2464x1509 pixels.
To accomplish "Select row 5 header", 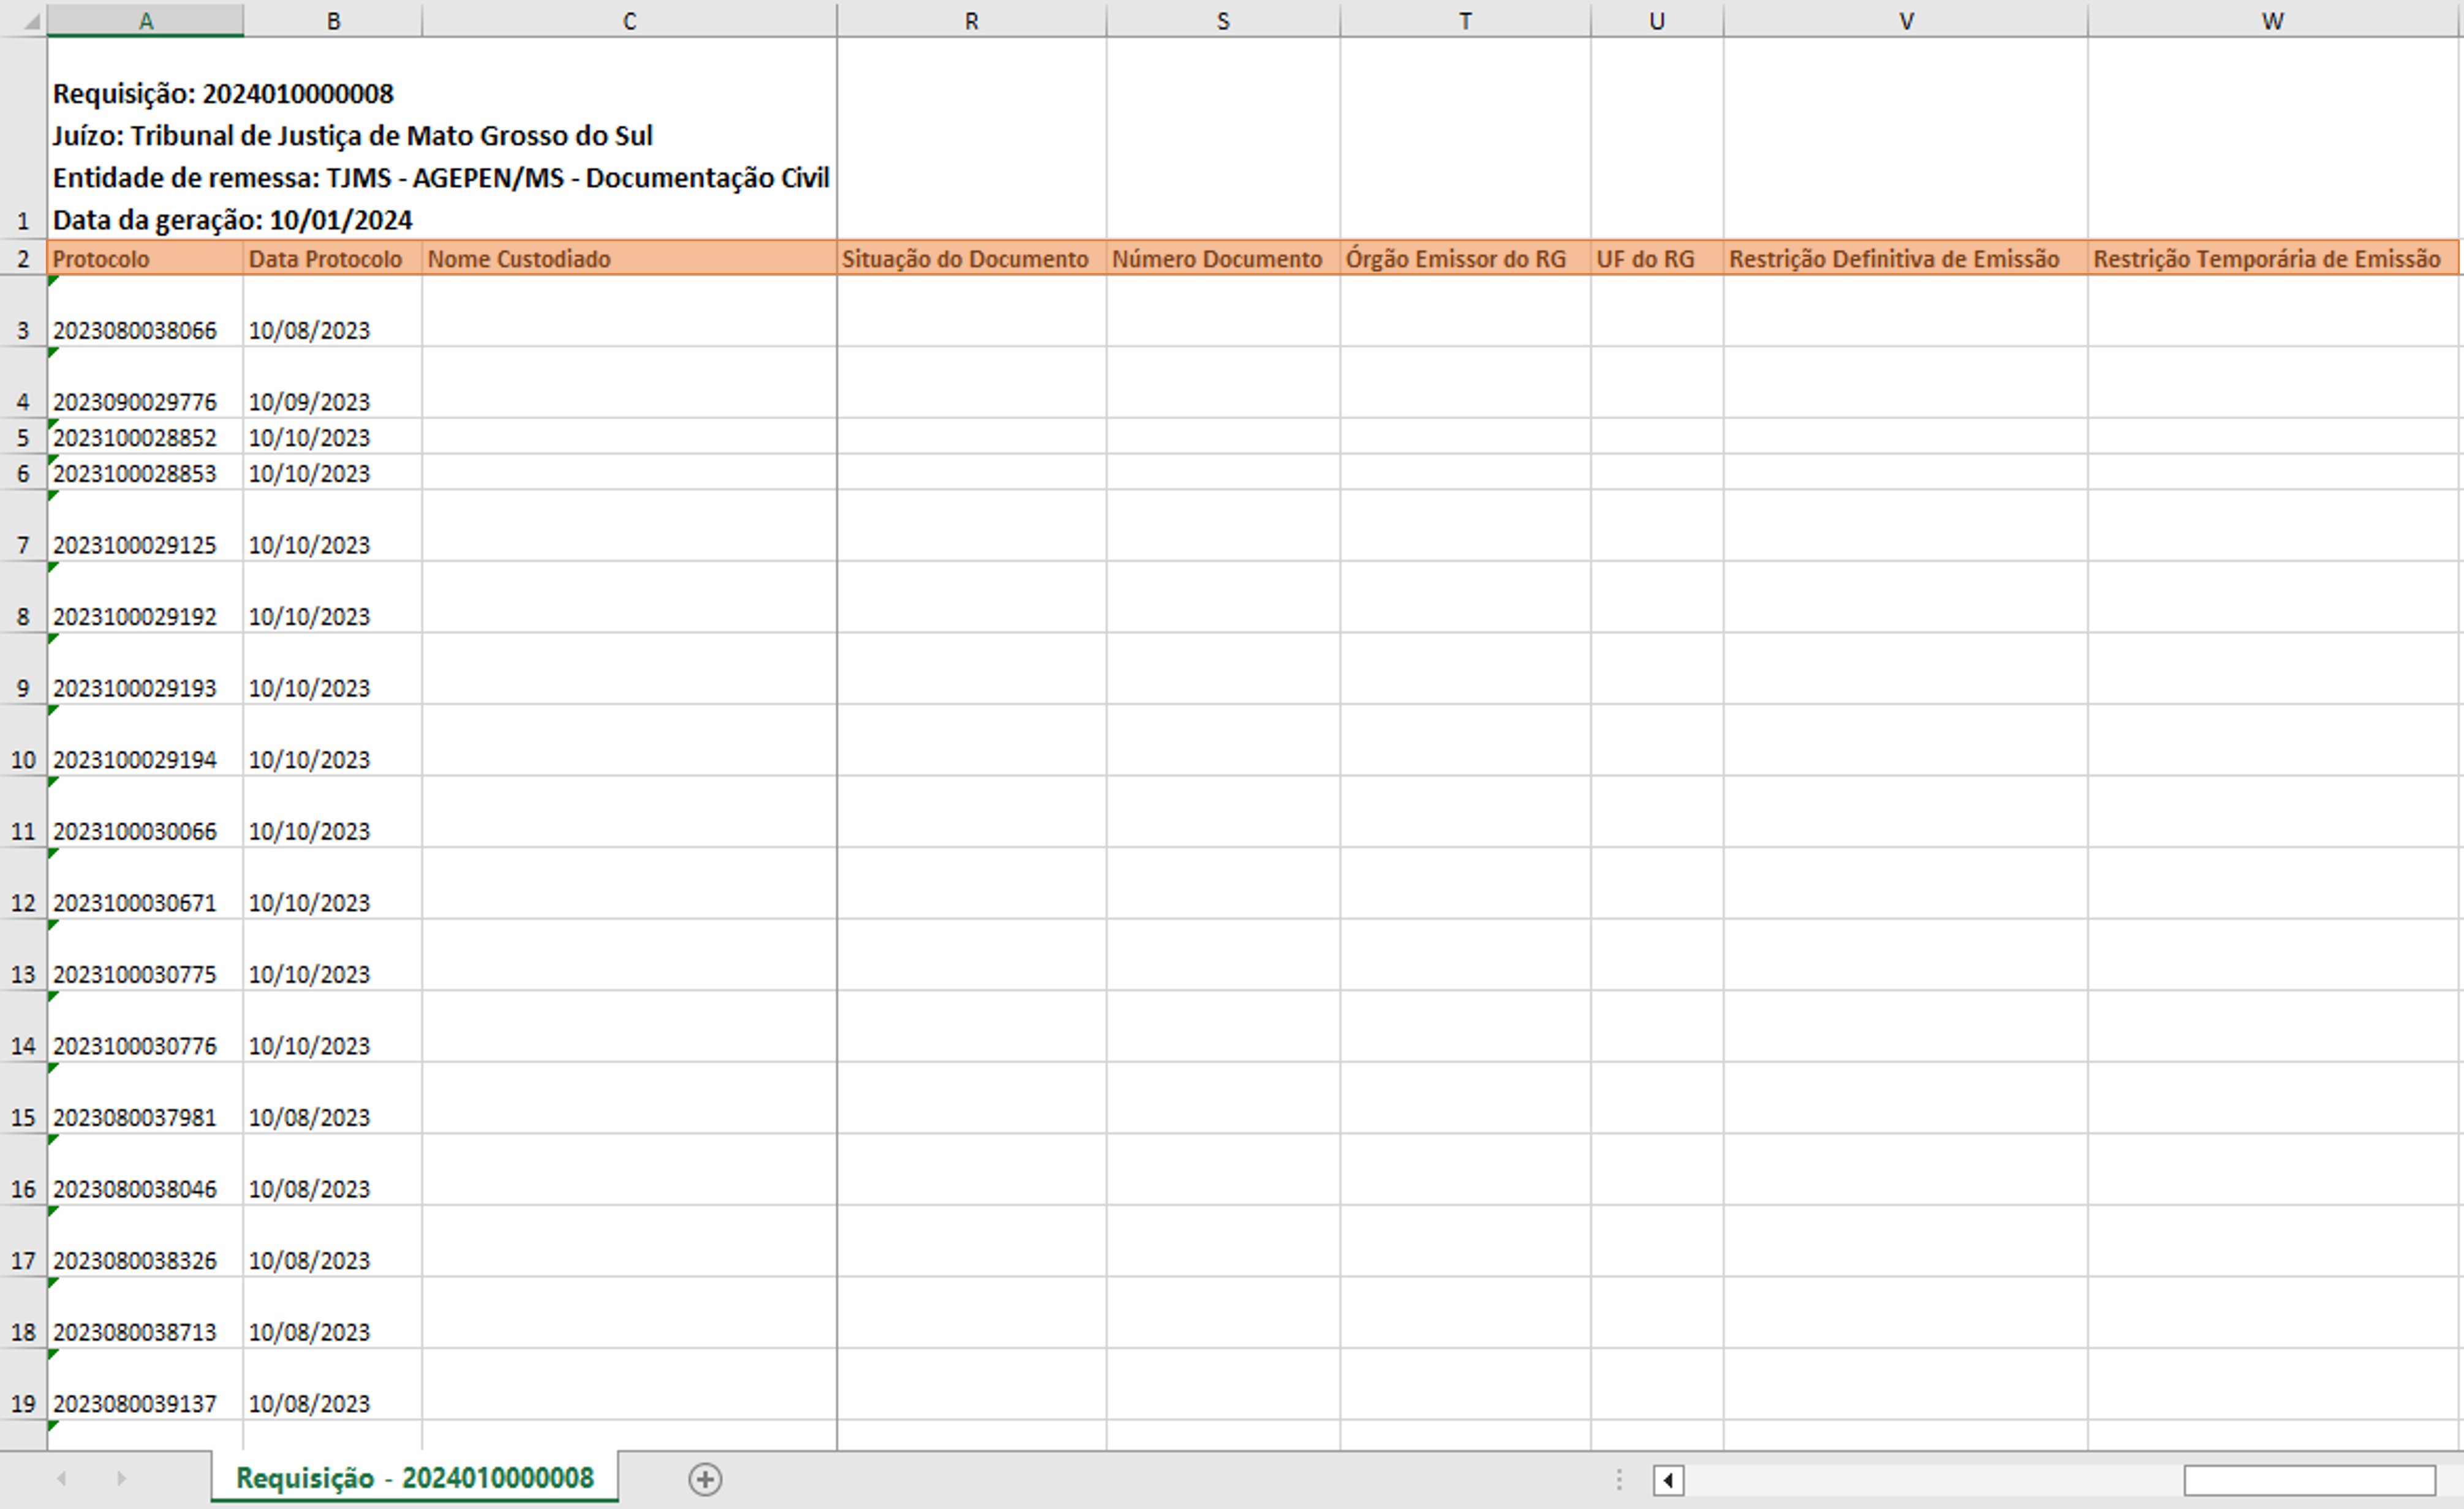I will tap(23, 436).
